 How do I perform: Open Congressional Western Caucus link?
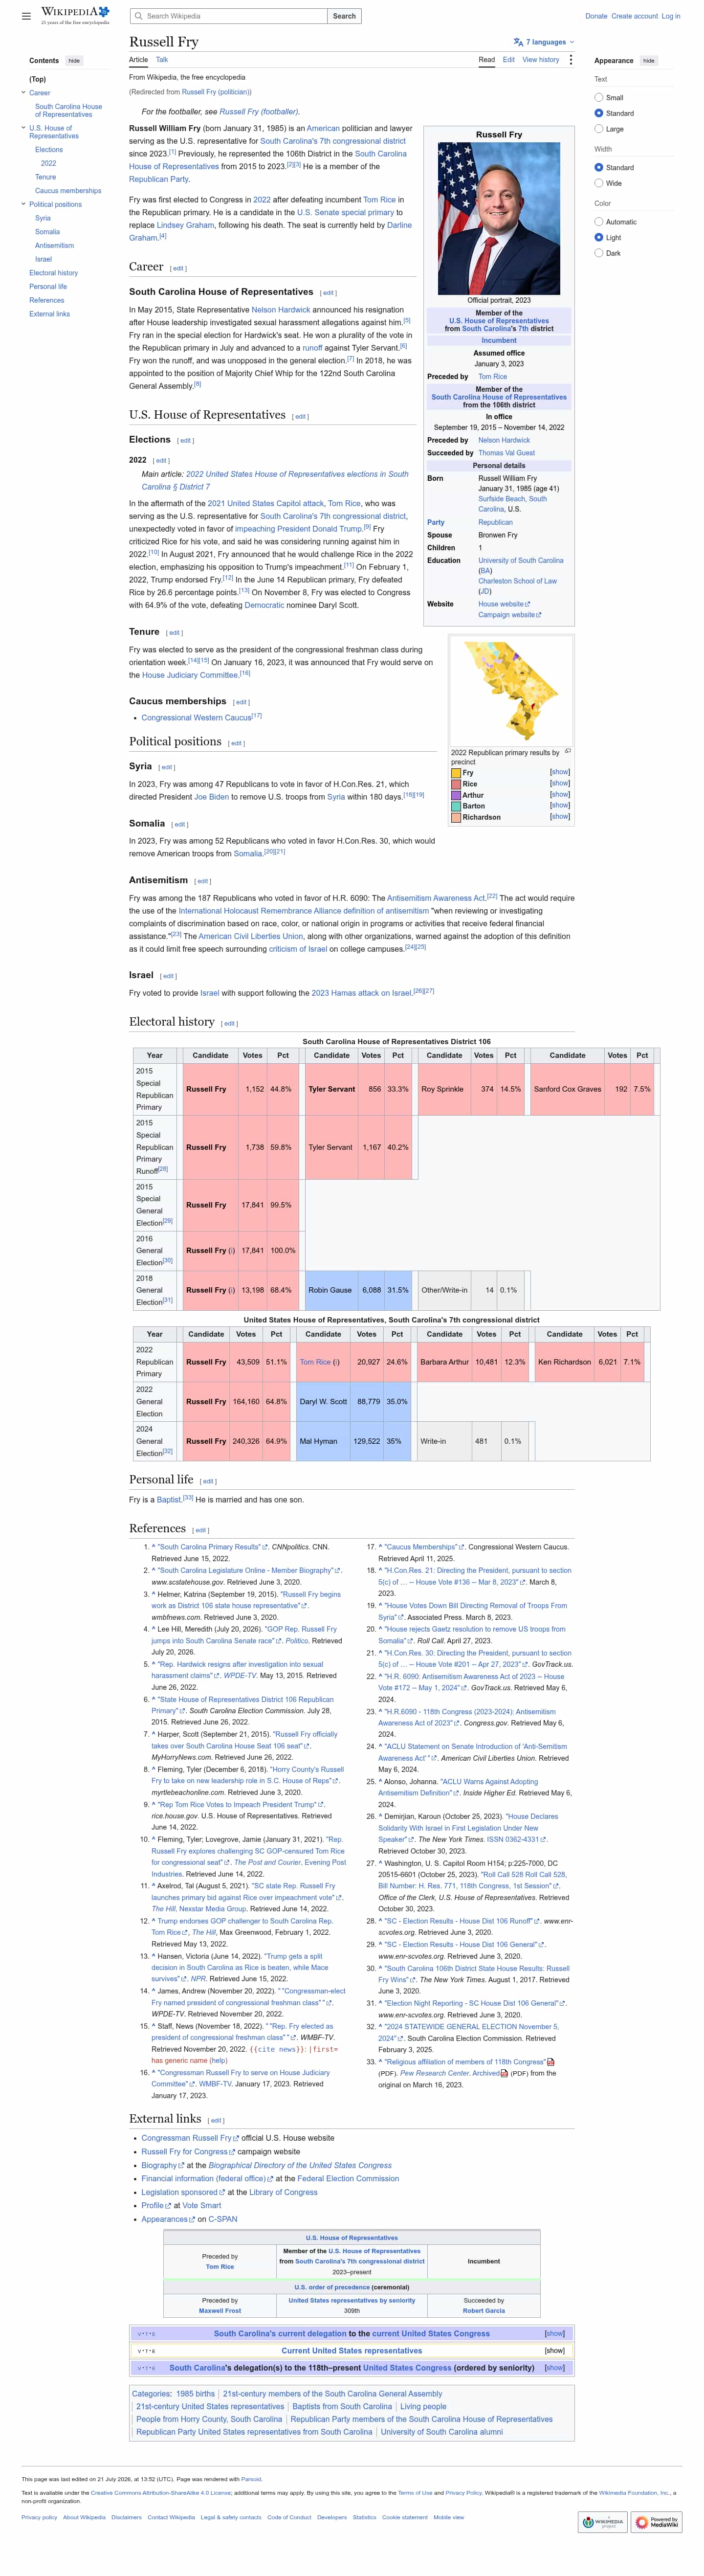click(197, 717)
